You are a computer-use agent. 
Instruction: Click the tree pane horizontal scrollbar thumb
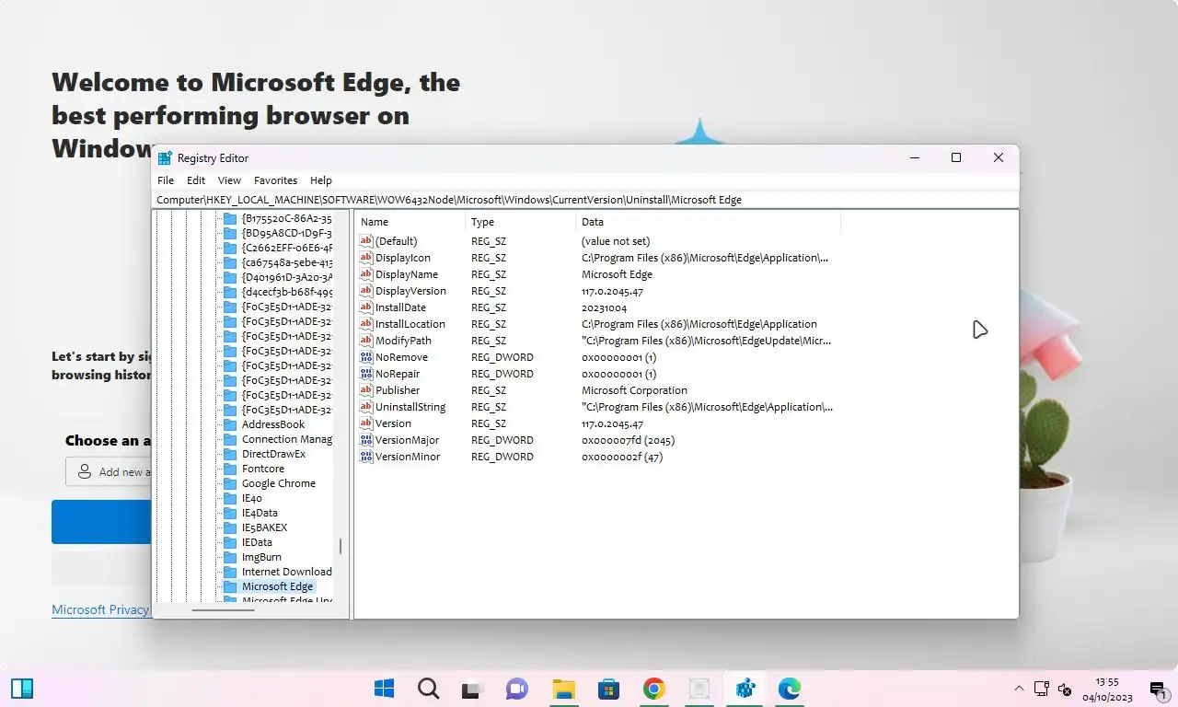click(x=224, y=609)
